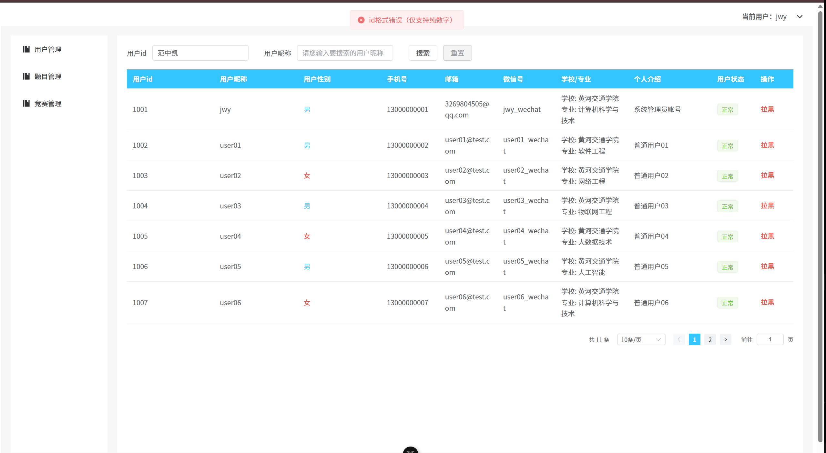
Task: Expand the current user jwy dropdown
Action: tap(799, 17)
